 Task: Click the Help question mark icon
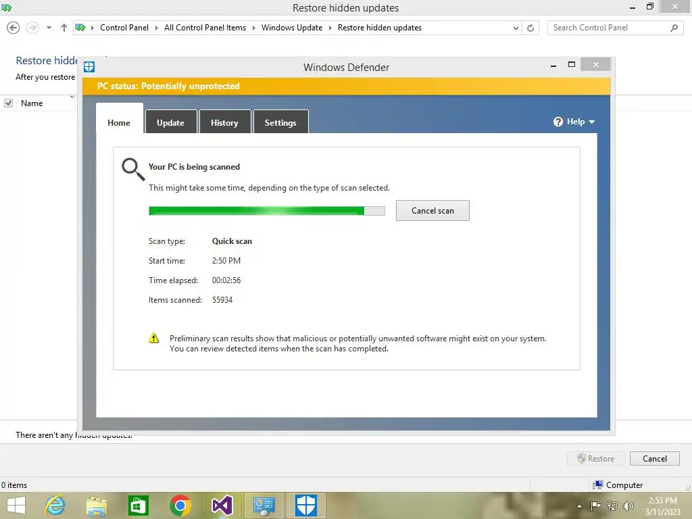pos(558,122)
